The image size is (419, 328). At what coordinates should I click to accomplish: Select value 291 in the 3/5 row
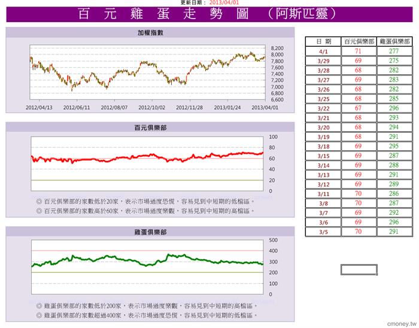point(394,232)
